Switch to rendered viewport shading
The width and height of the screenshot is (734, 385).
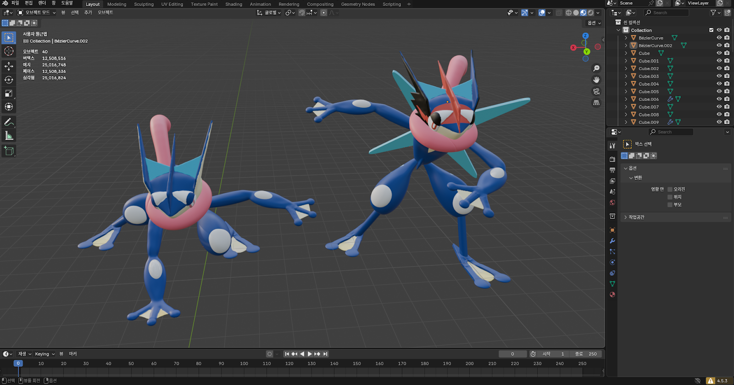(591, 13)
